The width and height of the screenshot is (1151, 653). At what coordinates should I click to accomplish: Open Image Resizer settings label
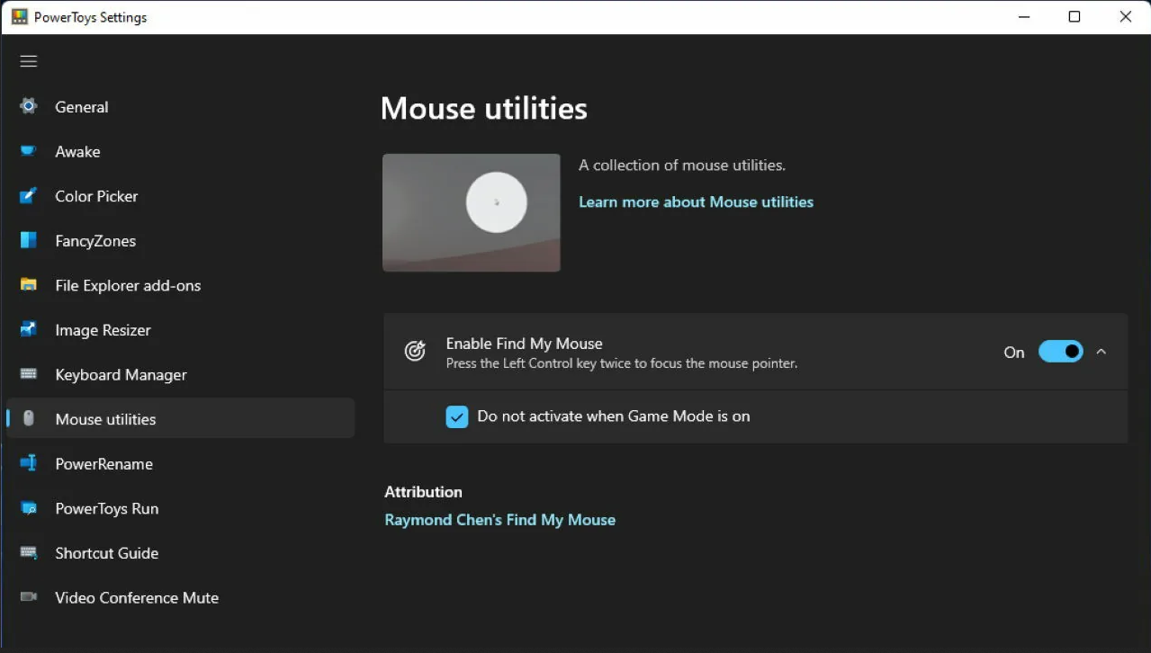(x=103, y=330)
